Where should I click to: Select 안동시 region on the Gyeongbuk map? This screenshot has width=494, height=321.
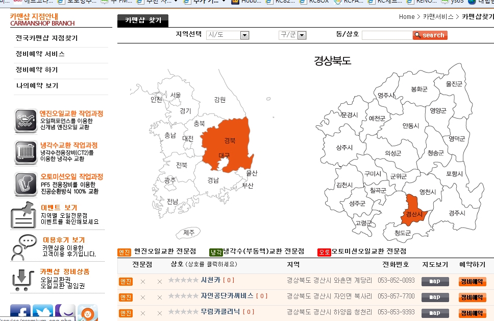click(x=410, y=126)
